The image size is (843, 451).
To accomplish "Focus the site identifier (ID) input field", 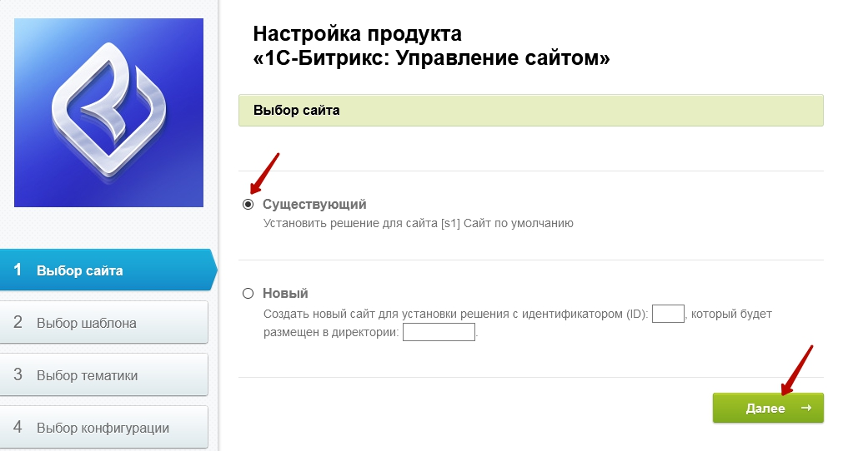I will click(668, 314).
